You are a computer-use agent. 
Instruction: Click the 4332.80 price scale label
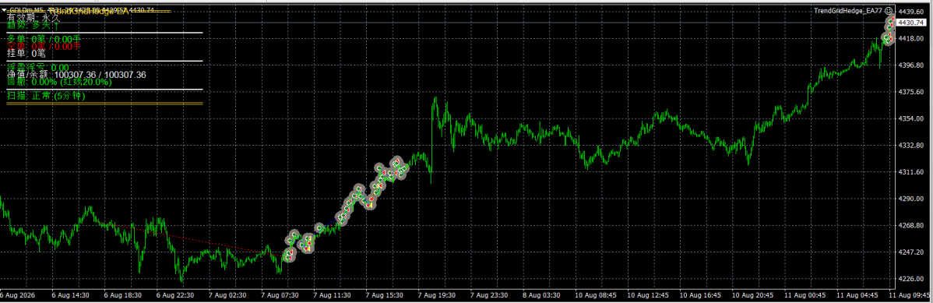point(910,145)
